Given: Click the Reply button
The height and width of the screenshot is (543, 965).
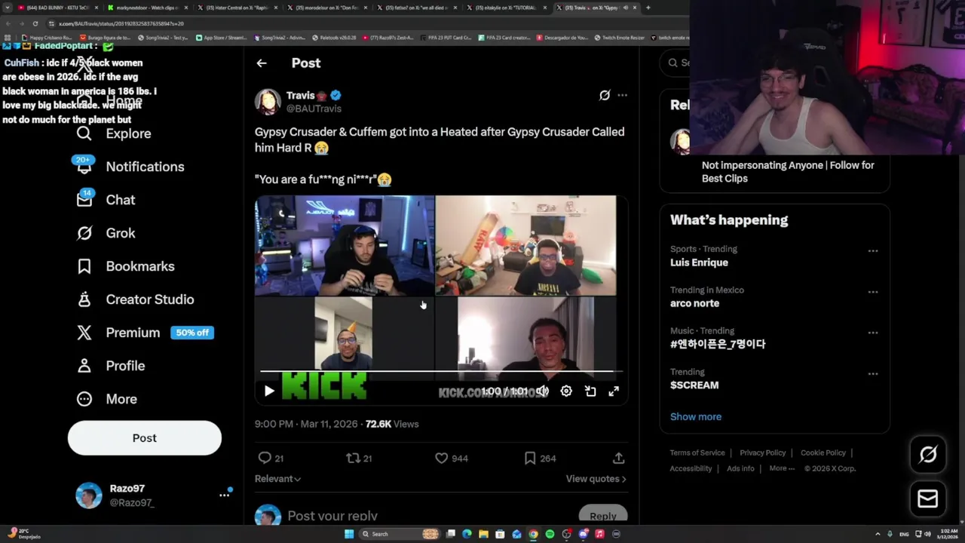Looking at the screenshot, I should point(602,516).
